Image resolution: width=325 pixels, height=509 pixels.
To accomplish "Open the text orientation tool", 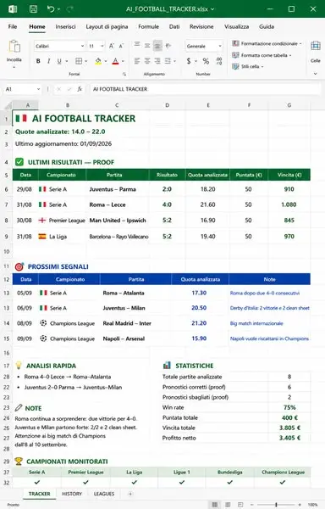I will coord(168,46).
